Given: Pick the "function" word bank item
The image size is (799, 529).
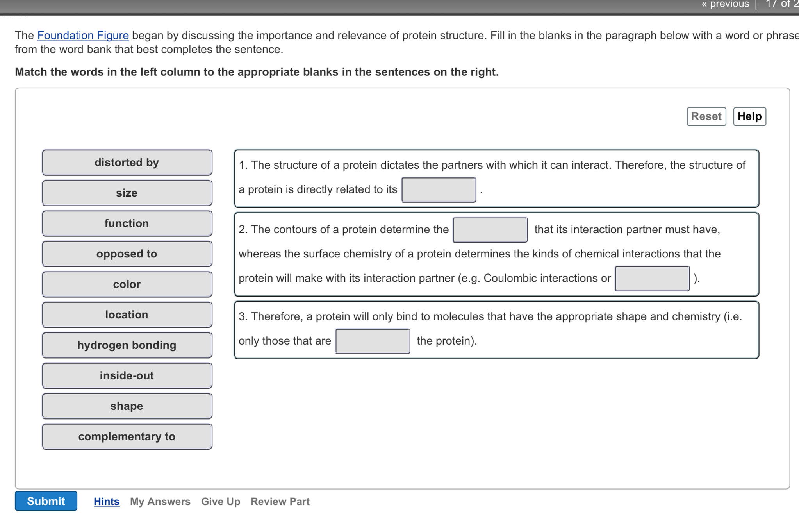Looking at the screenshot, I should click(x=127, y=223).
